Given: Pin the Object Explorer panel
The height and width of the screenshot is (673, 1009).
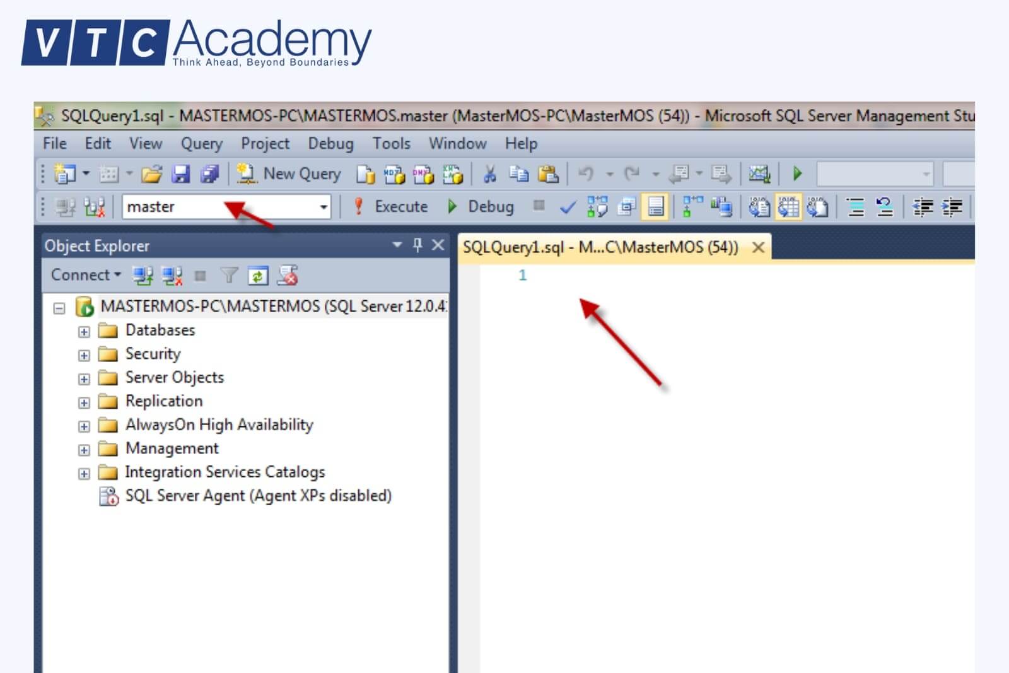Looking at the screenshot, I should (x=417, y=245).
